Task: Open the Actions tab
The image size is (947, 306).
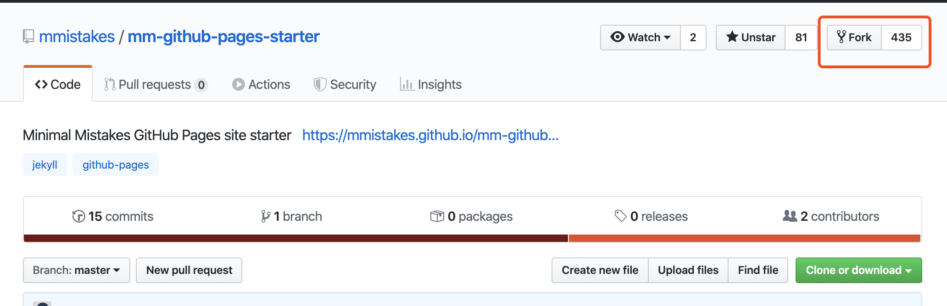Action: pos(262,85)
